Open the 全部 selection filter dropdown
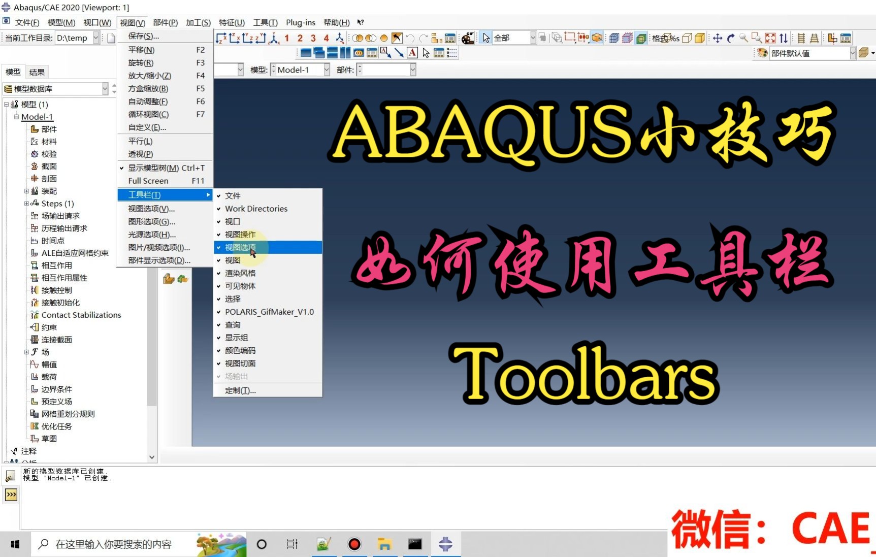This screenshot has height=557, width=876. point(532,38)
